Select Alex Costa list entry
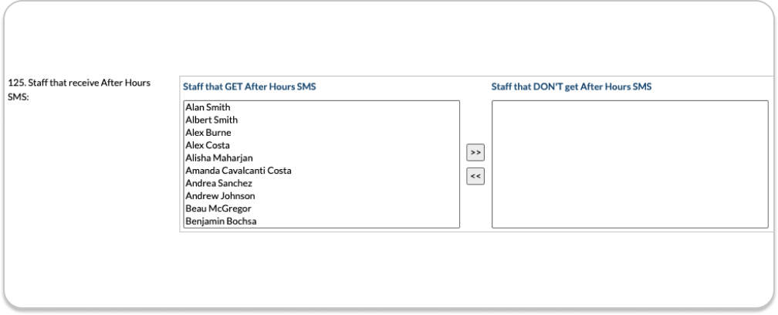The height and width of the screenshot is (315, 778). [208, 145]
